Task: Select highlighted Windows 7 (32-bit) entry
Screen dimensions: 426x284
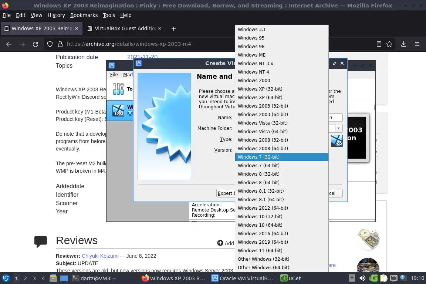Action: [x=281, y=157]
